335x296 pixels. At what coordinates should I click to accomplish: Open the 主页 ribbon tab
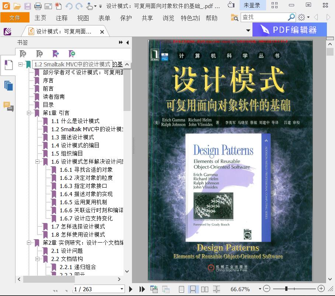coord(40,18)
